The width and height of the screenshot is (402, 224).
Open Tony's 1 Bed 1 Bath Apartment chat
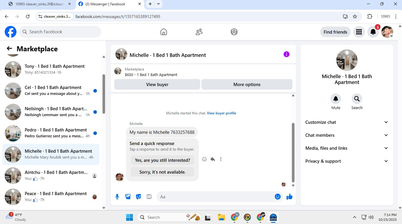point(51,70)
